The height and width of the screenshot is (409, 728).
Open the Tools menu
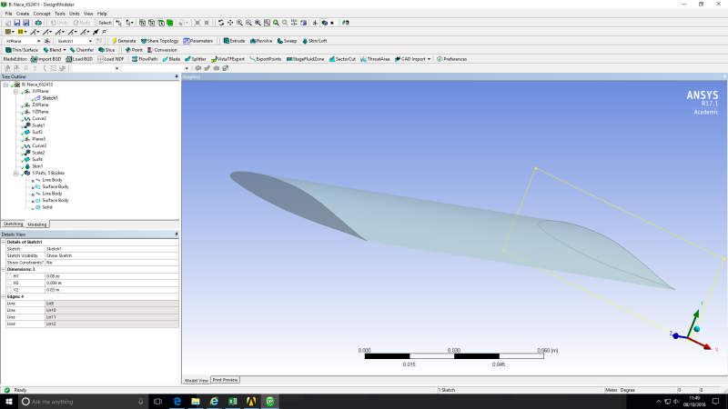pyautogui.click(x=60, y=14)
